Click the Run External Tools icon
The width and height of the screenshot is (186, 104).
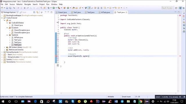59,8
